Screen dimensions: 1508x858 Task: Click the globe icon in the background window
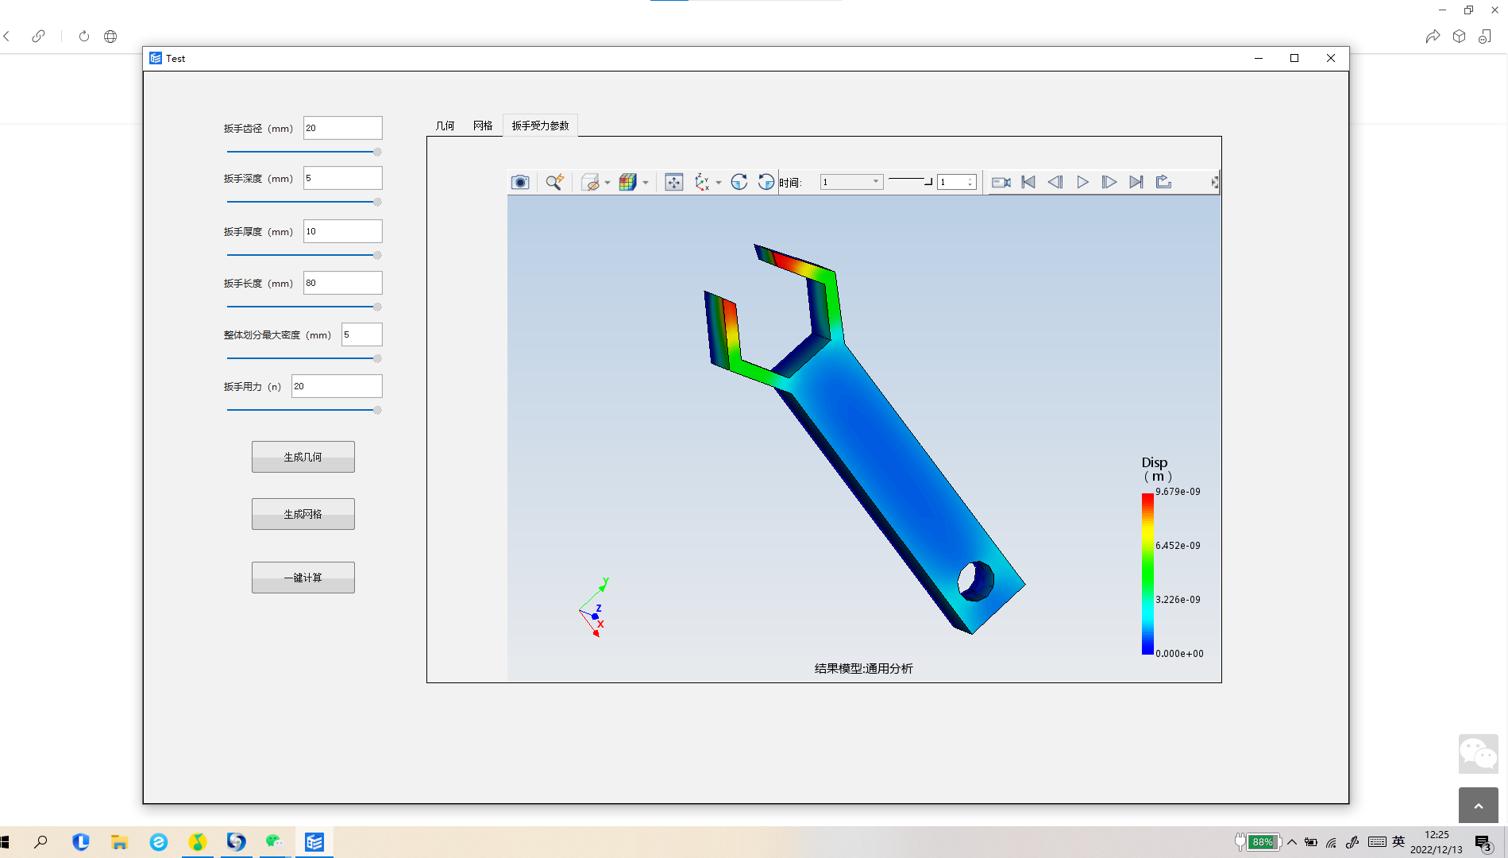[x=110, y=36]
